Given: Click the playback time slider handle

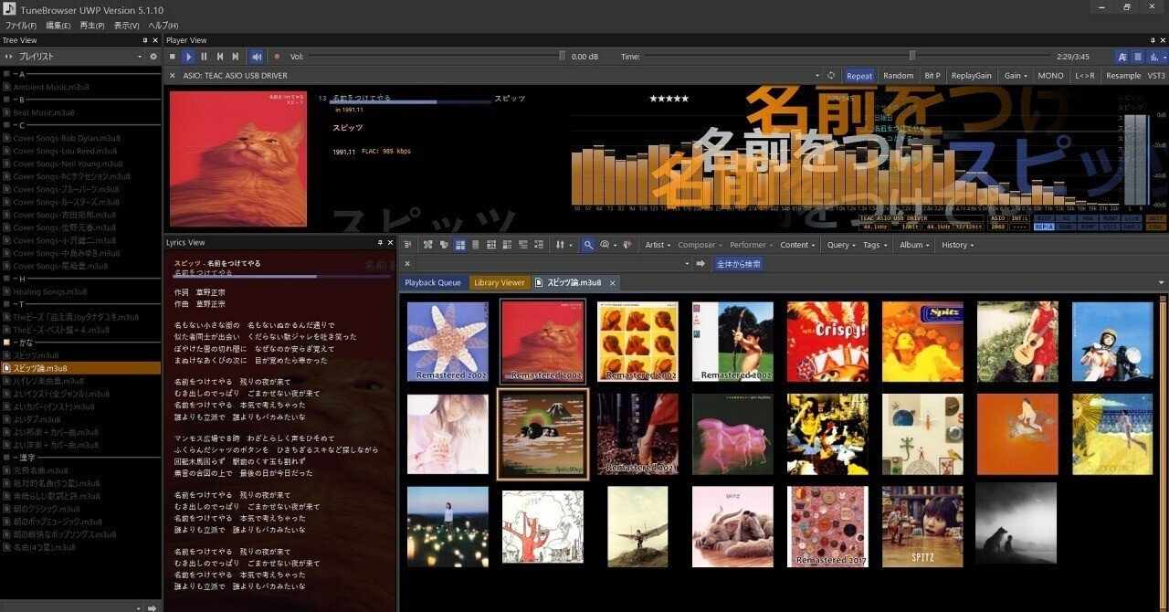Looking at the screenshot, I should pyautogui.click(x=911, y=57).
